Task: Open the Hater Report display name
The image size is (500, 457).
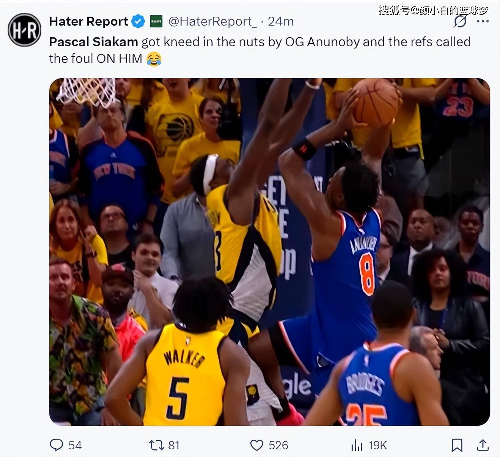Action: click(x=88, y=21)
